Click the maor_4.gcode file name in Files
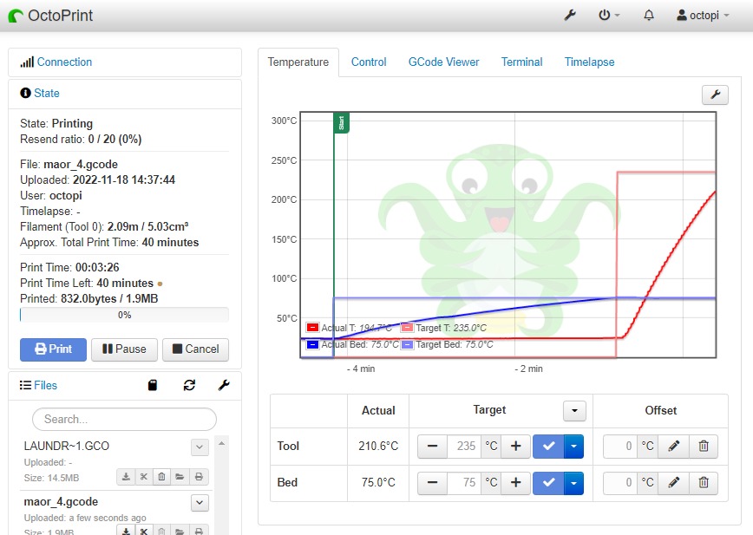This screenshot has height=535, width=753. tap(61, 502)
